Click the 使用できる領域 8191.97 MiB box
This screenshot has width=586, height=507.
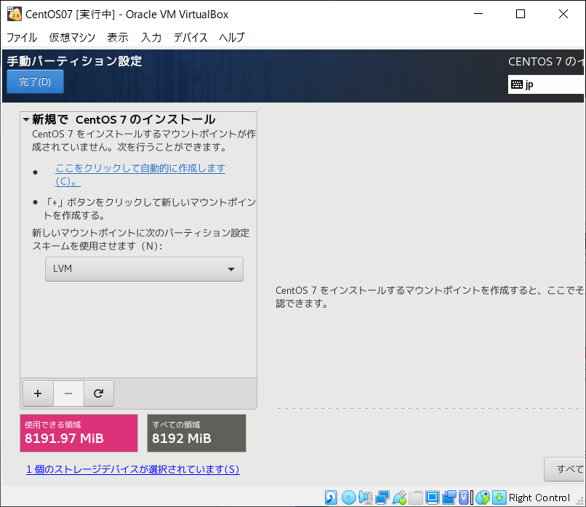point(79,433)
